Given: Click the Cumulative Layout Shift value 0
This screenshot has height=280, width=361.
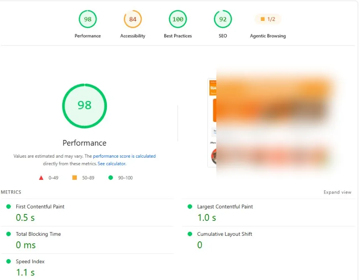Looking at the screenshot, I should point(200,245).
